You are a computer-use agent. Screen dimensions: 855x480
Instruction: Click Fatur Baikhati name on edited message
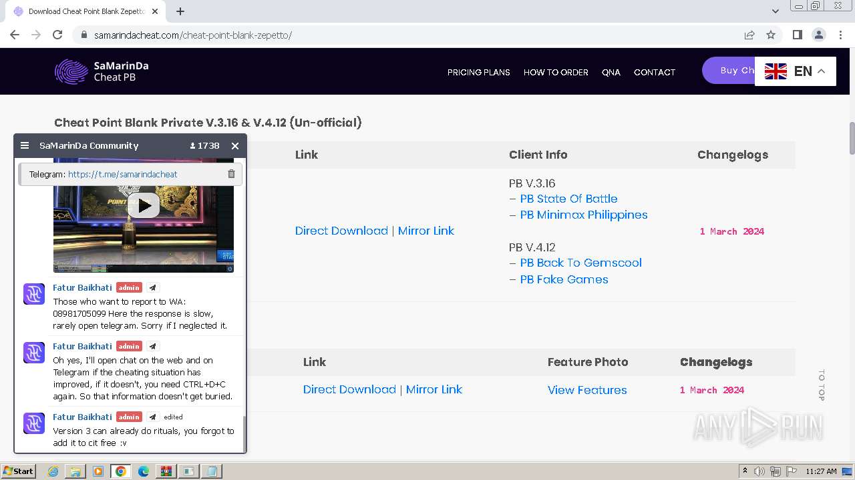coord(82,417)
